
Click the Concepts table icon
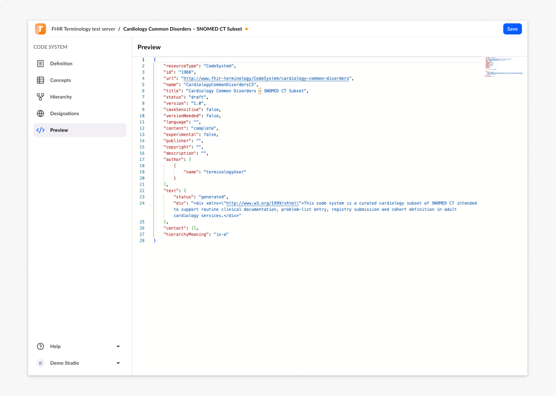pyautogui.click(x=41, y=80)
